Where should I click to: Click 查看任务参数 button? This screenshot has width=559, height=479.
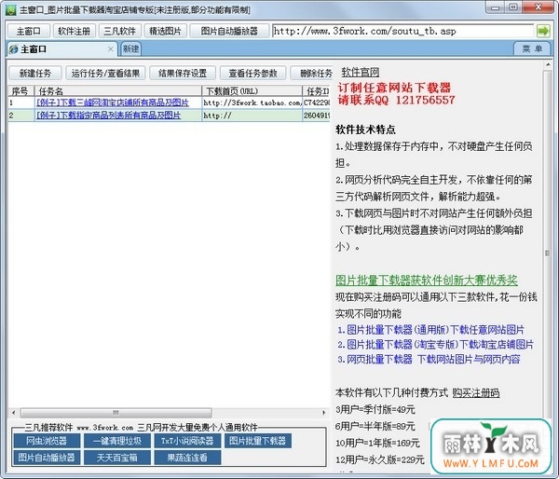[252, 73]
